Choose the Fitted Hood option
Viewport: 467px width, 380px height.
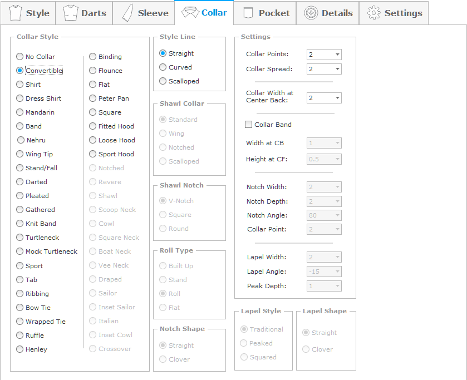pos(93,126)
